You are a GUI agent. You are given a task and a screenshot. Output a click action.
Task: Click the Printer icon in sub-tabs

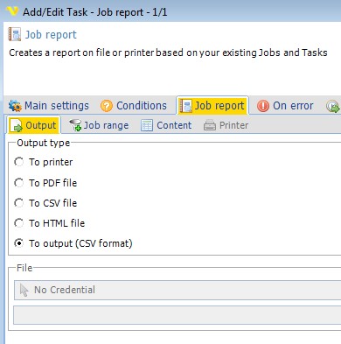tap(210, 125)
